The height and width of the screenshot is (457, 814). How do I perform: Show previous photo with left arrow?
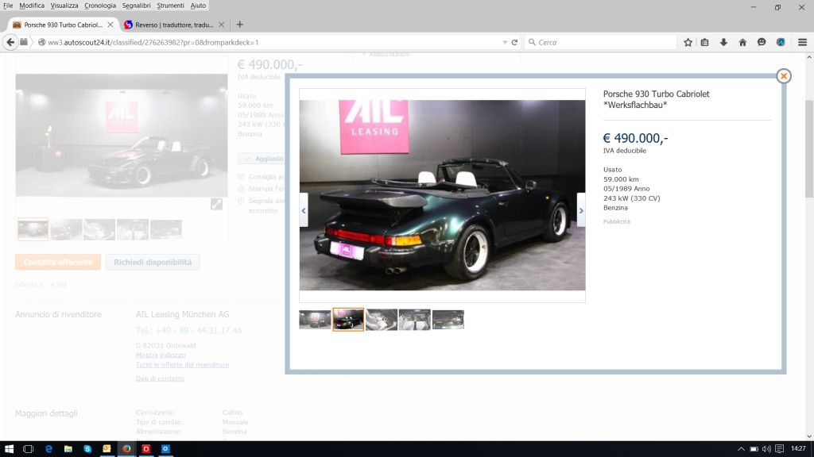tap(304, 209)
